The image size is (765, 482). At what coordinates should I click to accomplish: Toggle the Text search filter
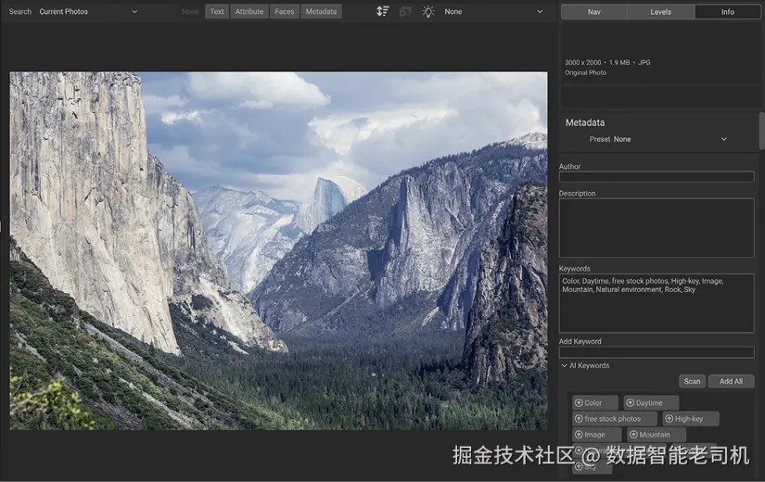click(x=217, y=11)
